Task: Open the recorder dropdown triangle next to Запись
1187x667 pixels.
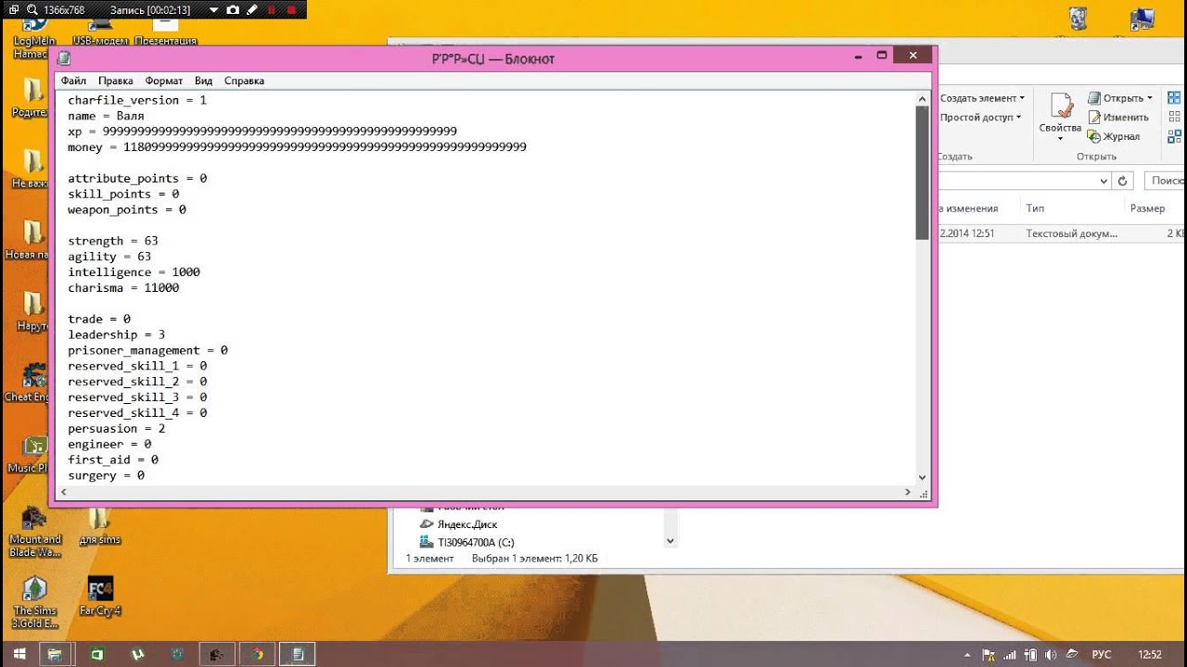Action: 214,10
